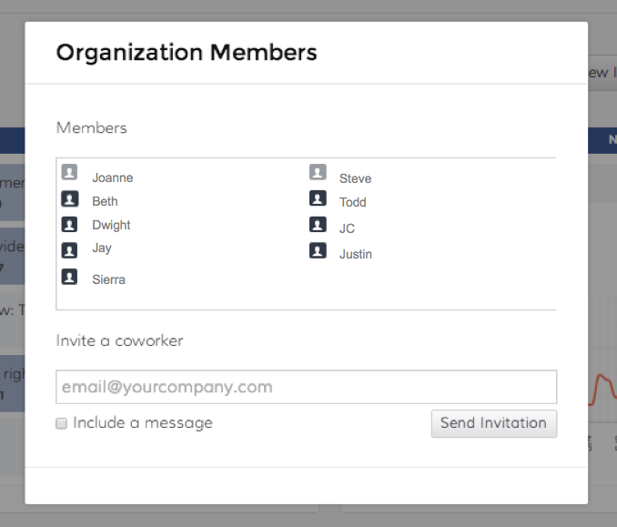Click the Send Invitation button
617x527 pixels.
(493, 423)
